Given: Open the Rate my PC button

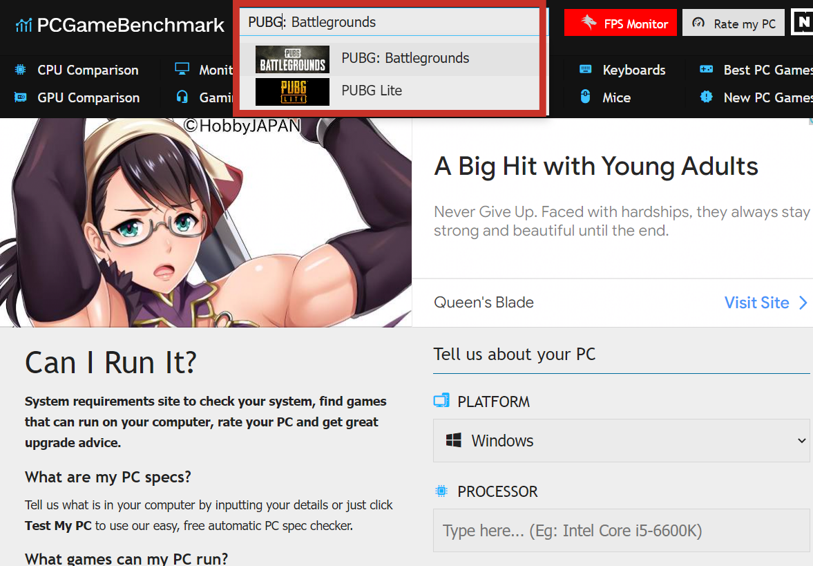Looking at the screenshot, I should click(x=734, y=23).
